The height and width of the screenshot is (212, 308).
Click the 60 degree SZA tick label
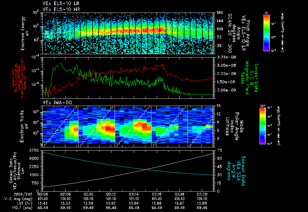[x=219, y=158]
